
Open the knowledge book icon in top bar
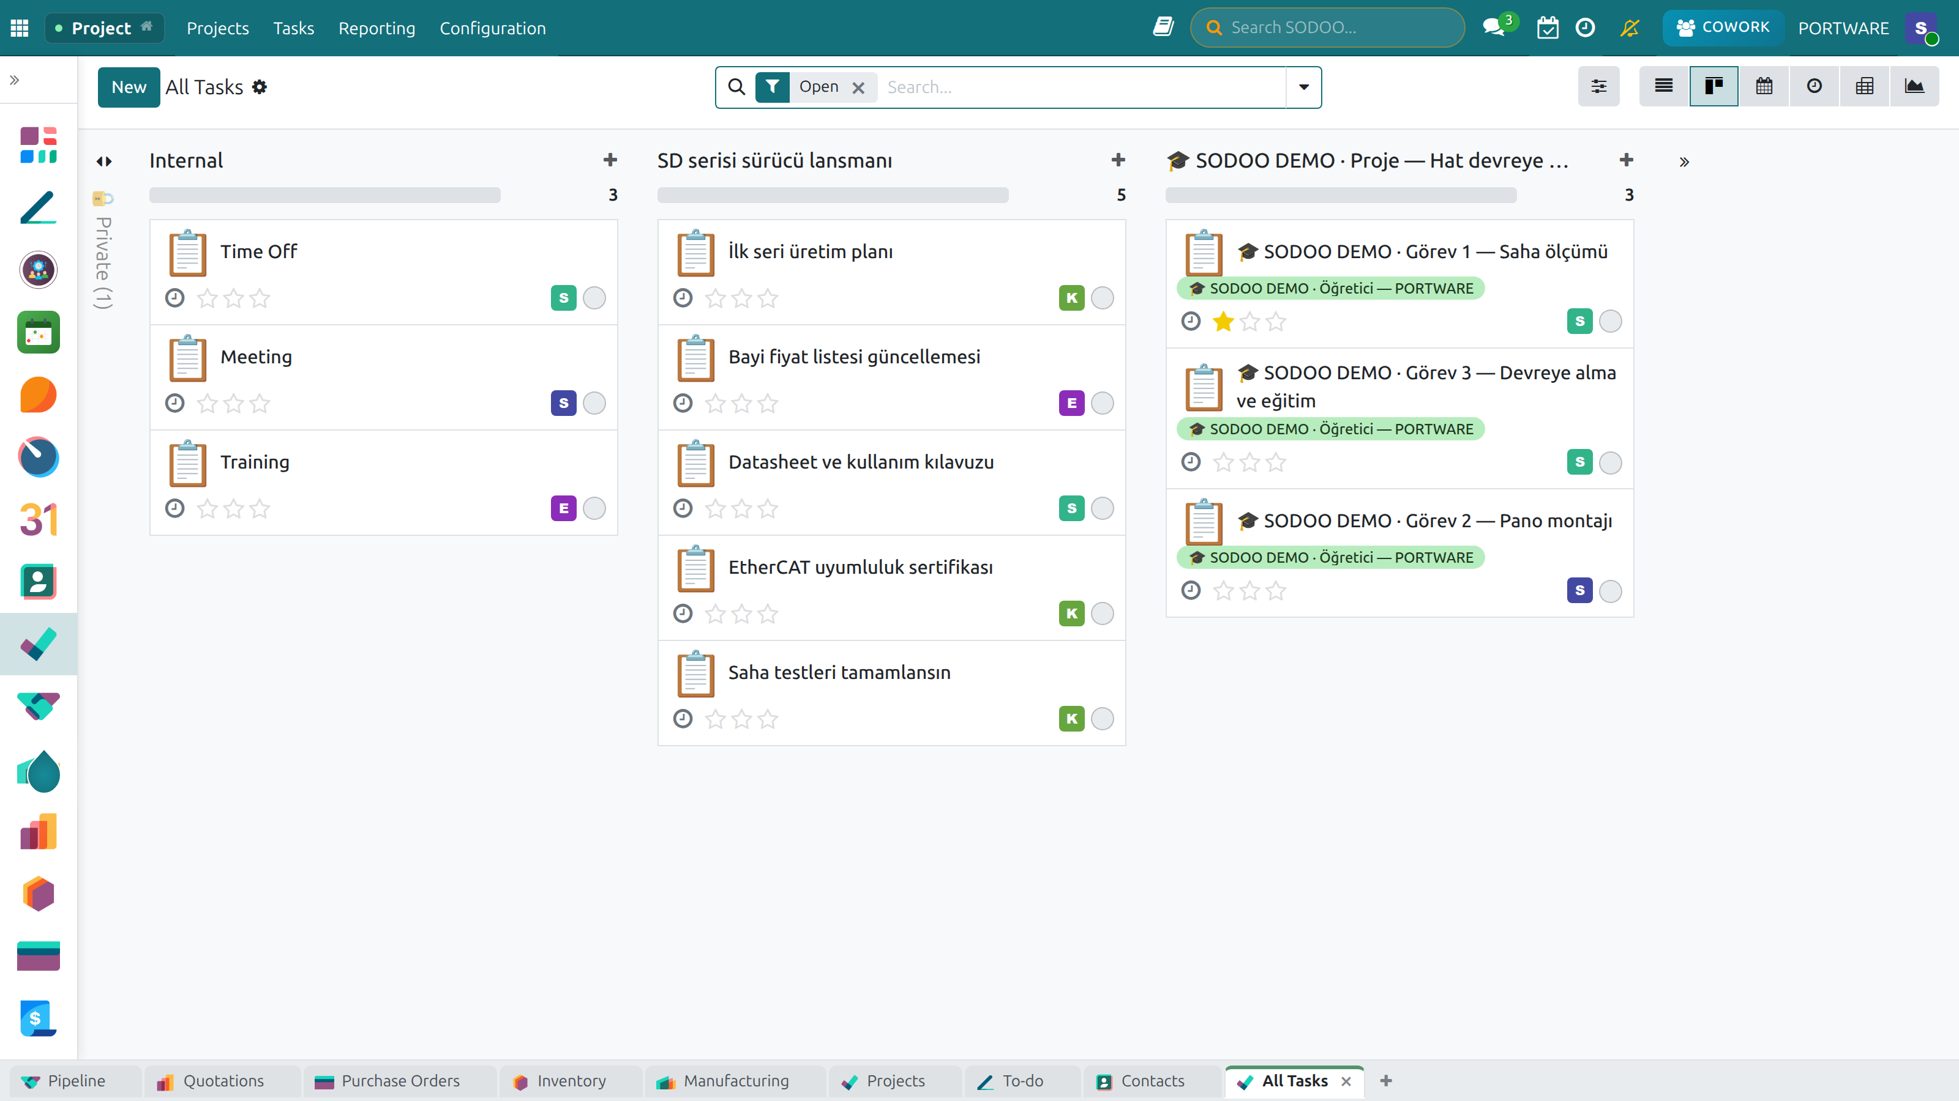[x=1163, y=28]
